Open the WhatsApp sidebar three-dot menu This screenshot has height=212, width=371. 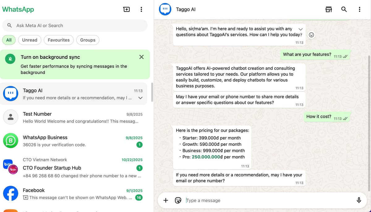click(141, 9)
